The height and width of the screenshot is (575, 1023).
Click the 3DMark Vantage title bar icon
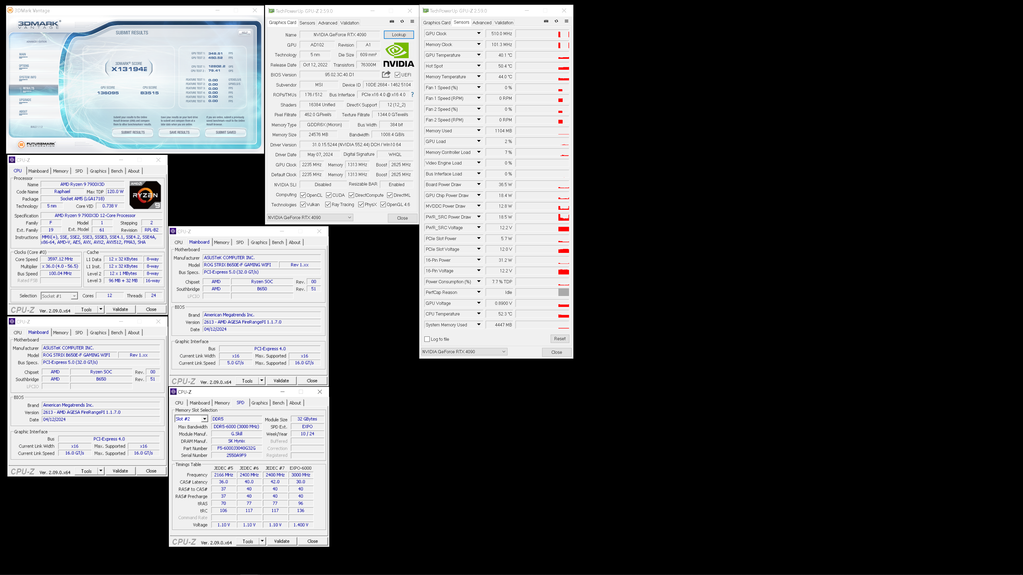10,10
